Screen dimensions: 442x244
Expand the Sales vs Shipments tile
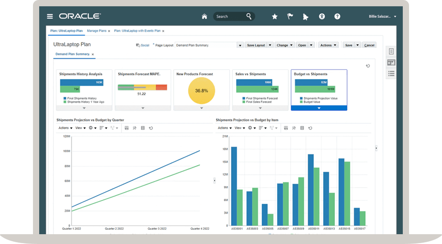pyautogui.click(x=260, y=108)
